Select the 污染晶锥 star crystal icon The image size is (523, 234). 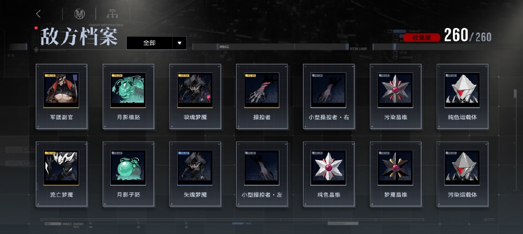[x=395, y=90]
